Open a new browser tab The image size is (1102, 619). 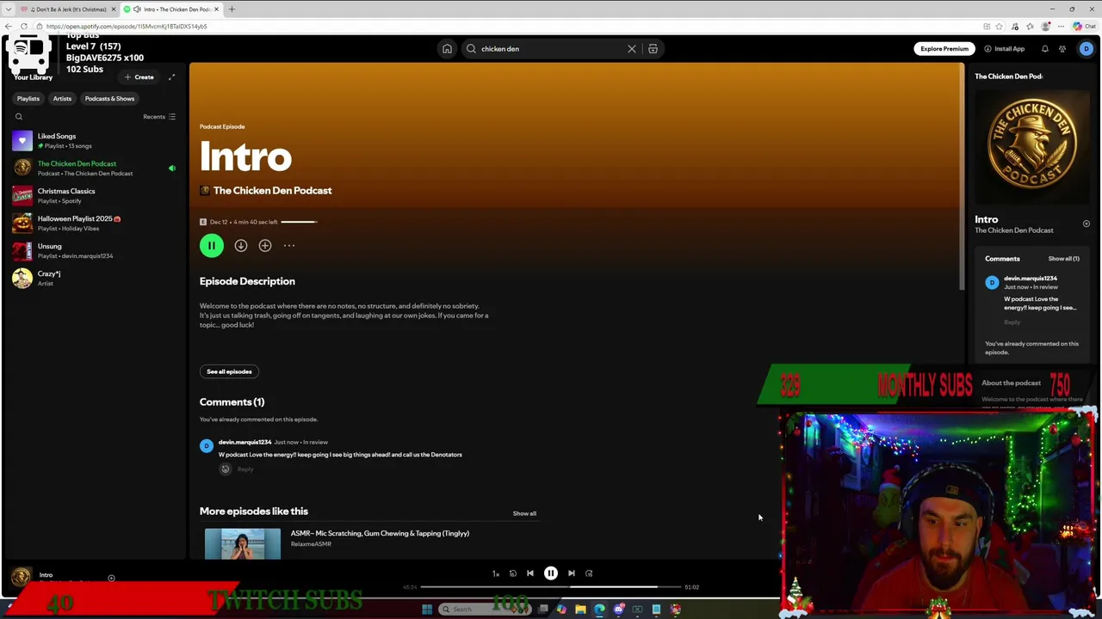[x=232, y=9]
